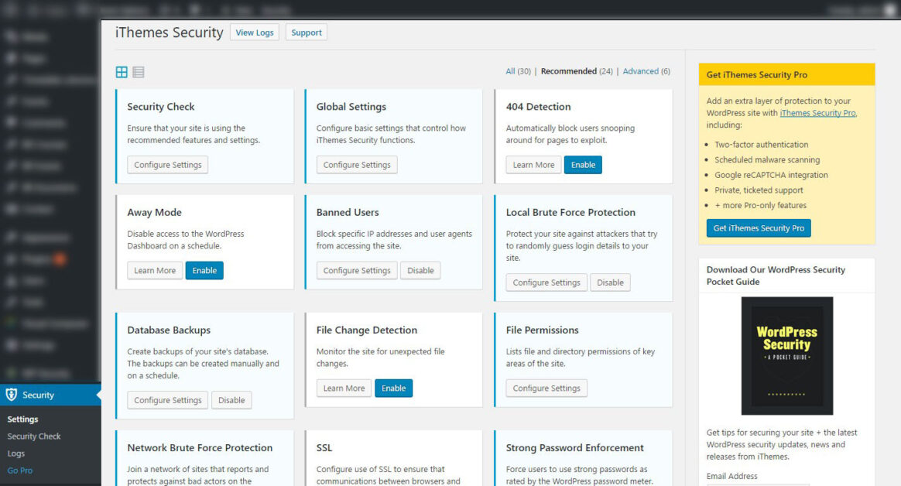Click Local Brute Force Protection title

pyautogui.click(x=570, y=213)
